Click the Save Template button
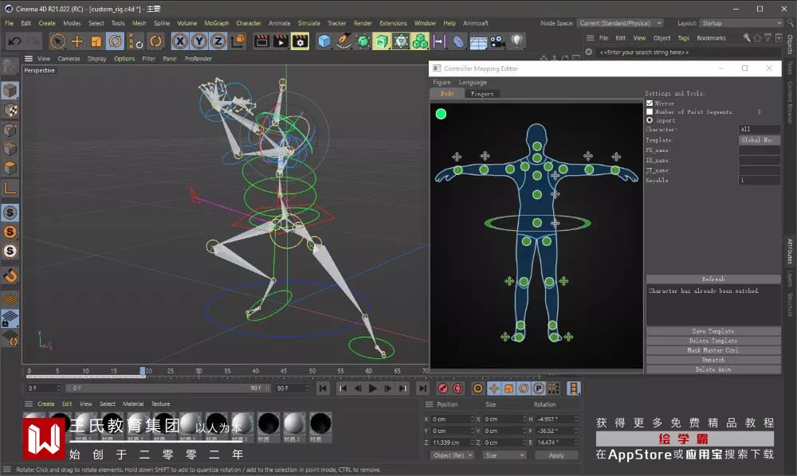This screenshot has height=476, width=797. tap(713, 331)
